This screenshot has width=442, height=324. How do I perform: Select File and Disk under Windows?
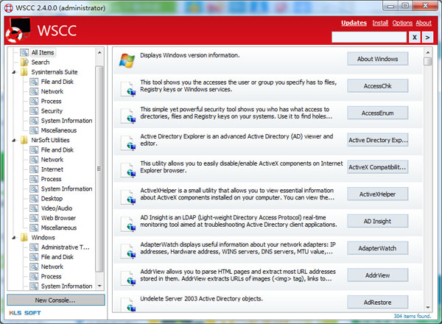[x=57, y=257]
